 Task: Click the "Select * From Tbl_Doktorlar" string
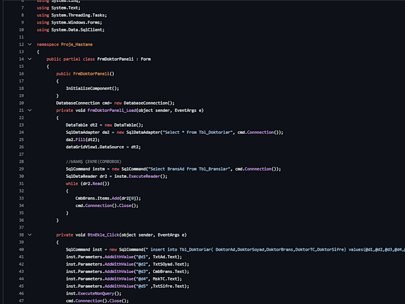point(197,132)
